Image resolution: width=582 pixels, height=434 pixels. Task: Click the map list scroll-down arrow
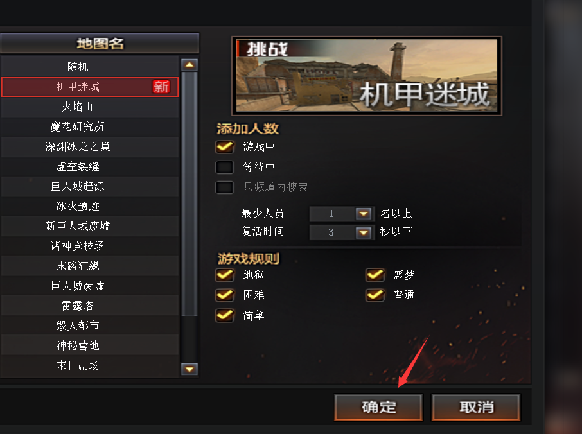(190, 369)
